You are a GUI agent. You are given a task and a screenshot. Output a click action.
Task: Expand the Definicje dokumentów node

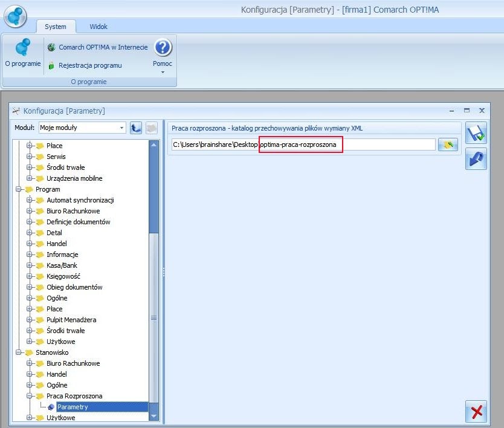(x=29, y=222)
